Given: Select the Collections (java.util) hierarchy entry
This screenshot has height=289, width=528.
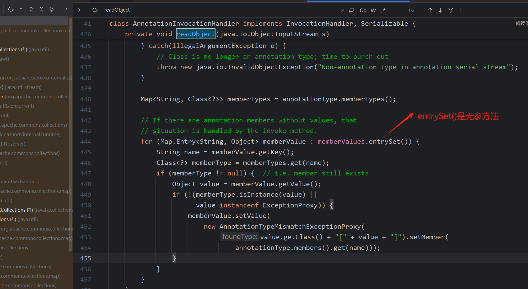Looking at the screenshot, I should 24,49.
